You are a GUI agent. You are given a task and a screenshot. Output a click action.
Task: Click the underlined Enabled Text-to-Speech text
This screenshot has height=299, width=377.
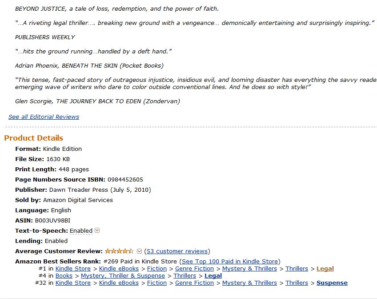(x=81, y=230)
